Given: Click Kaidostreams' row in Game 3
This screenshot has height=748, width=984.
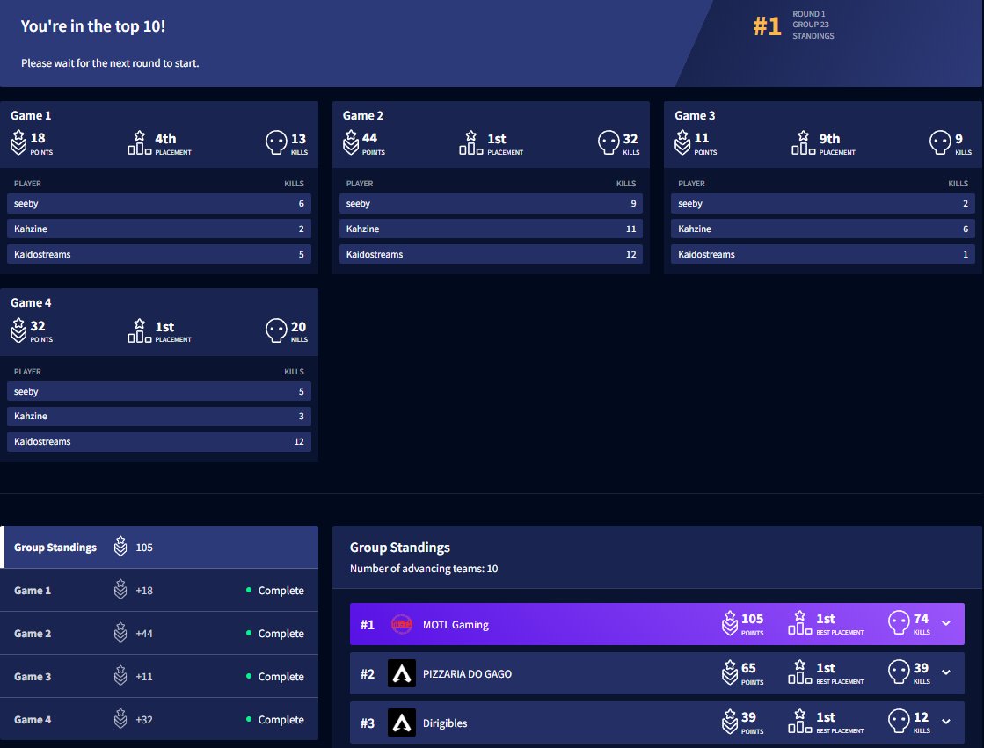Looking at the screenshot, I should coord(823,254).
